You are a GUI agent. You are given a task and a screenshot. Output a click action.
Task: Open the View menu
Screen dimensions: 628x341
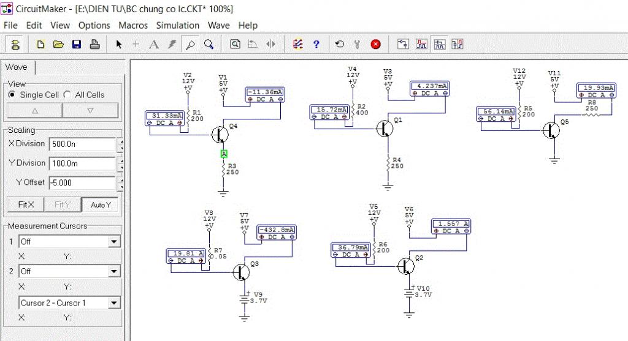(x=60, y=26)
